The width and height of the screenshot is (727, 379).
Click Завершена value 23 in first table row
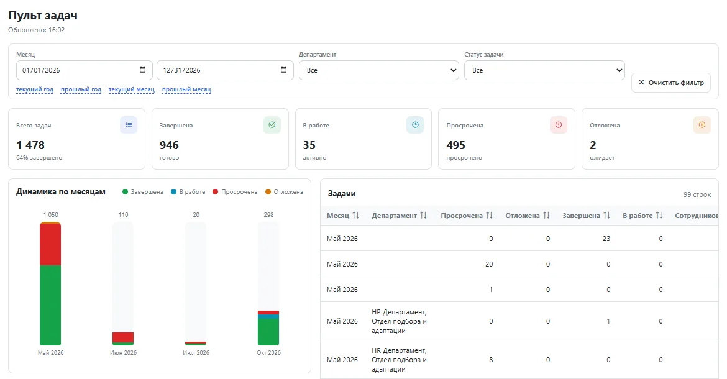pyautogui.click(x=606, y=239)
